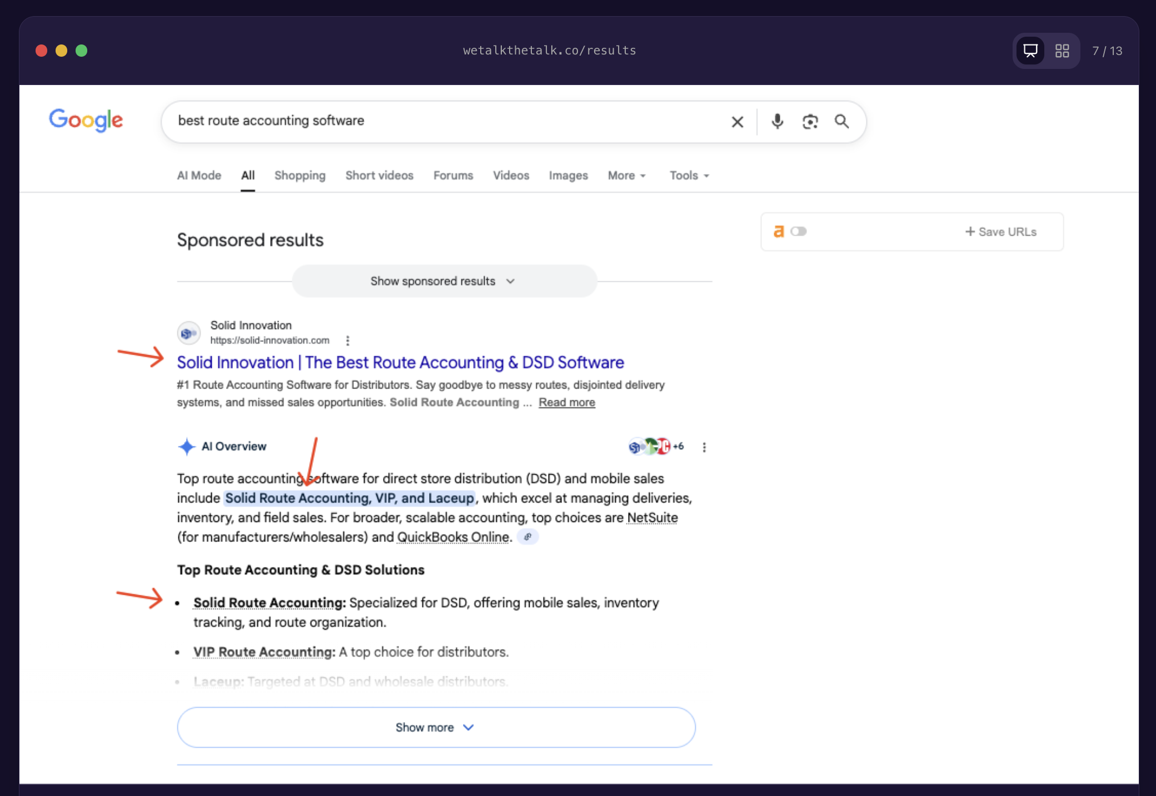Clear the search box with X icon
Viewport: 1156px width, 796px height.
tap(737, 122)
